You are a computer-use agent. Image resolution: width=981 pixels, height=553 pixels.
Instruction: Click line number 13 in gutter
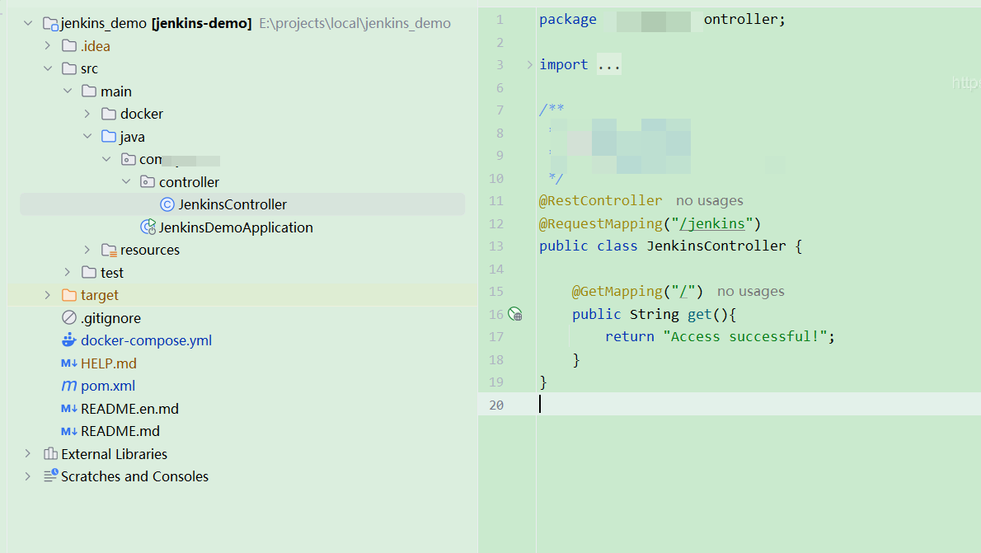(496, 246)
